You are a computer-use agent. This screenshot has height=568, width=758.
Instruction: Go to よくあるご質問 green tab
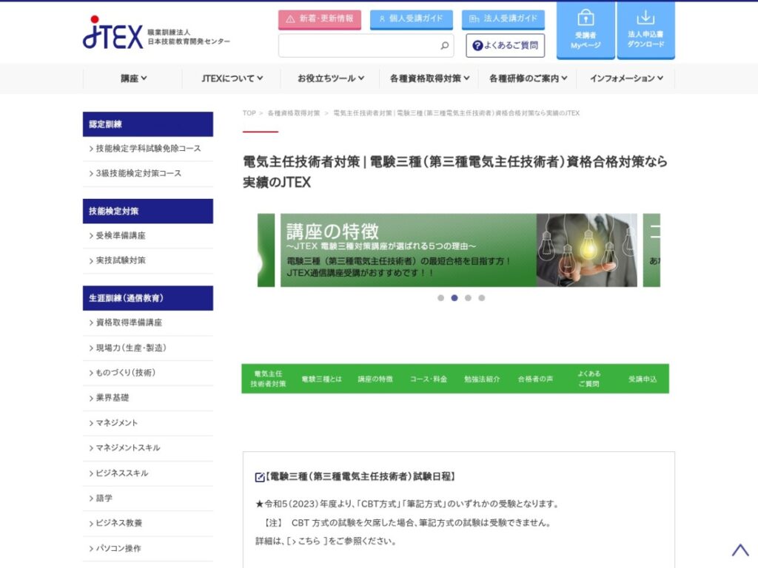click(x=588, y=379)
